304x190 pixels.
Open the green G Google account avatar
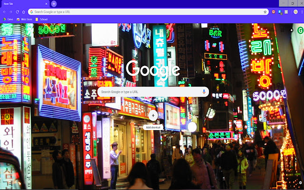tap(300, 30)
